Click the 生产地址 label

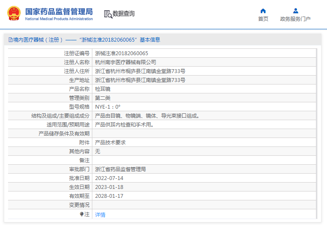click(79, 80)
